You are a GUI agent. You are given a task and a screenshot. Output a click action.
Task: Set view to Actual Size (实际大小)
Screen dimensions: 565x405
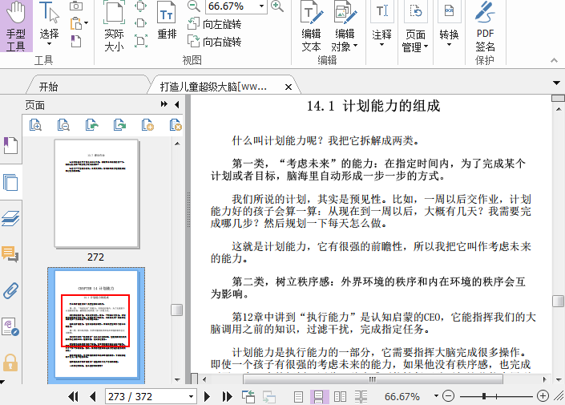tap(114, 26)
